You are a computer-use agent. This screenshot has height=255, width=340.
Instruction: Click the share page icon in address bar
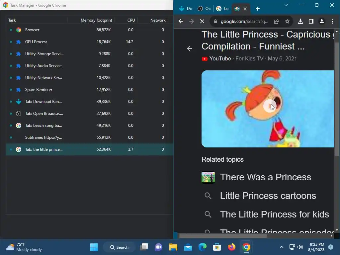[277, 21]
